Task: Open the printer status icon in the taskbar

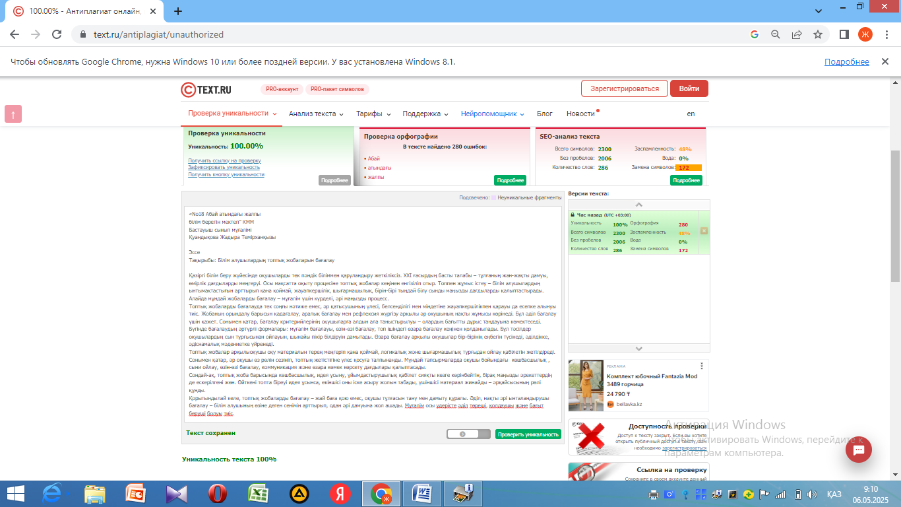Action: point(462,494)
